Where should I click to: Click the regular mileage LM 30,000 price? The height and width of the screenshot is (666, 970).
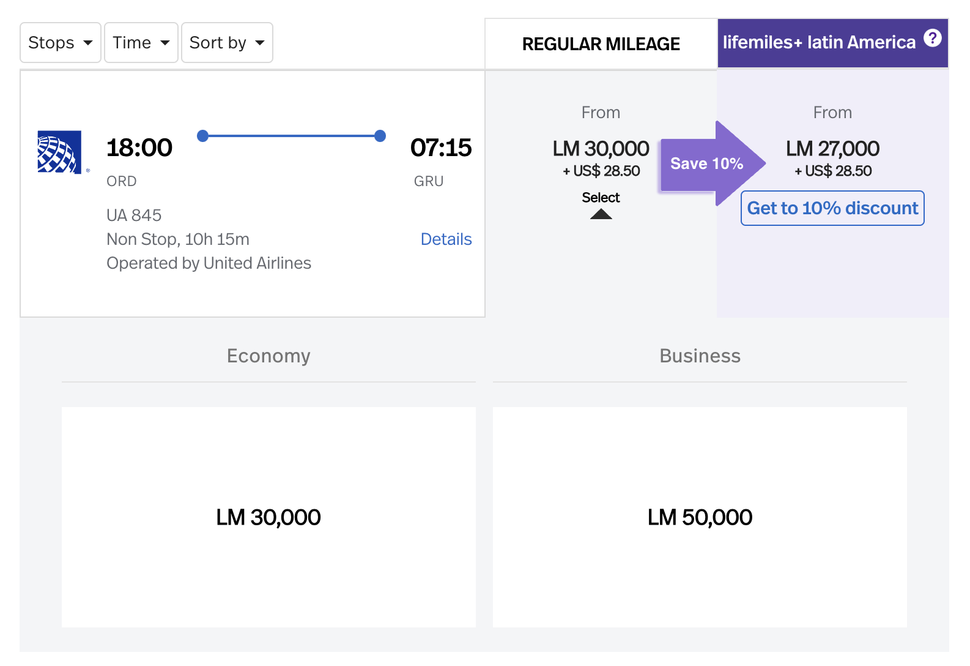601,149
